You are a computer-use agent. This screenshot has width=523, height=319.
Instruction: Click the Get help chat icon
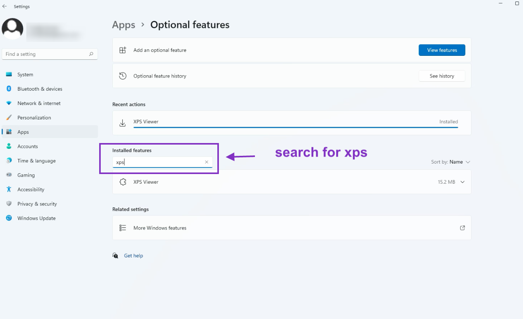coord(115,255)
